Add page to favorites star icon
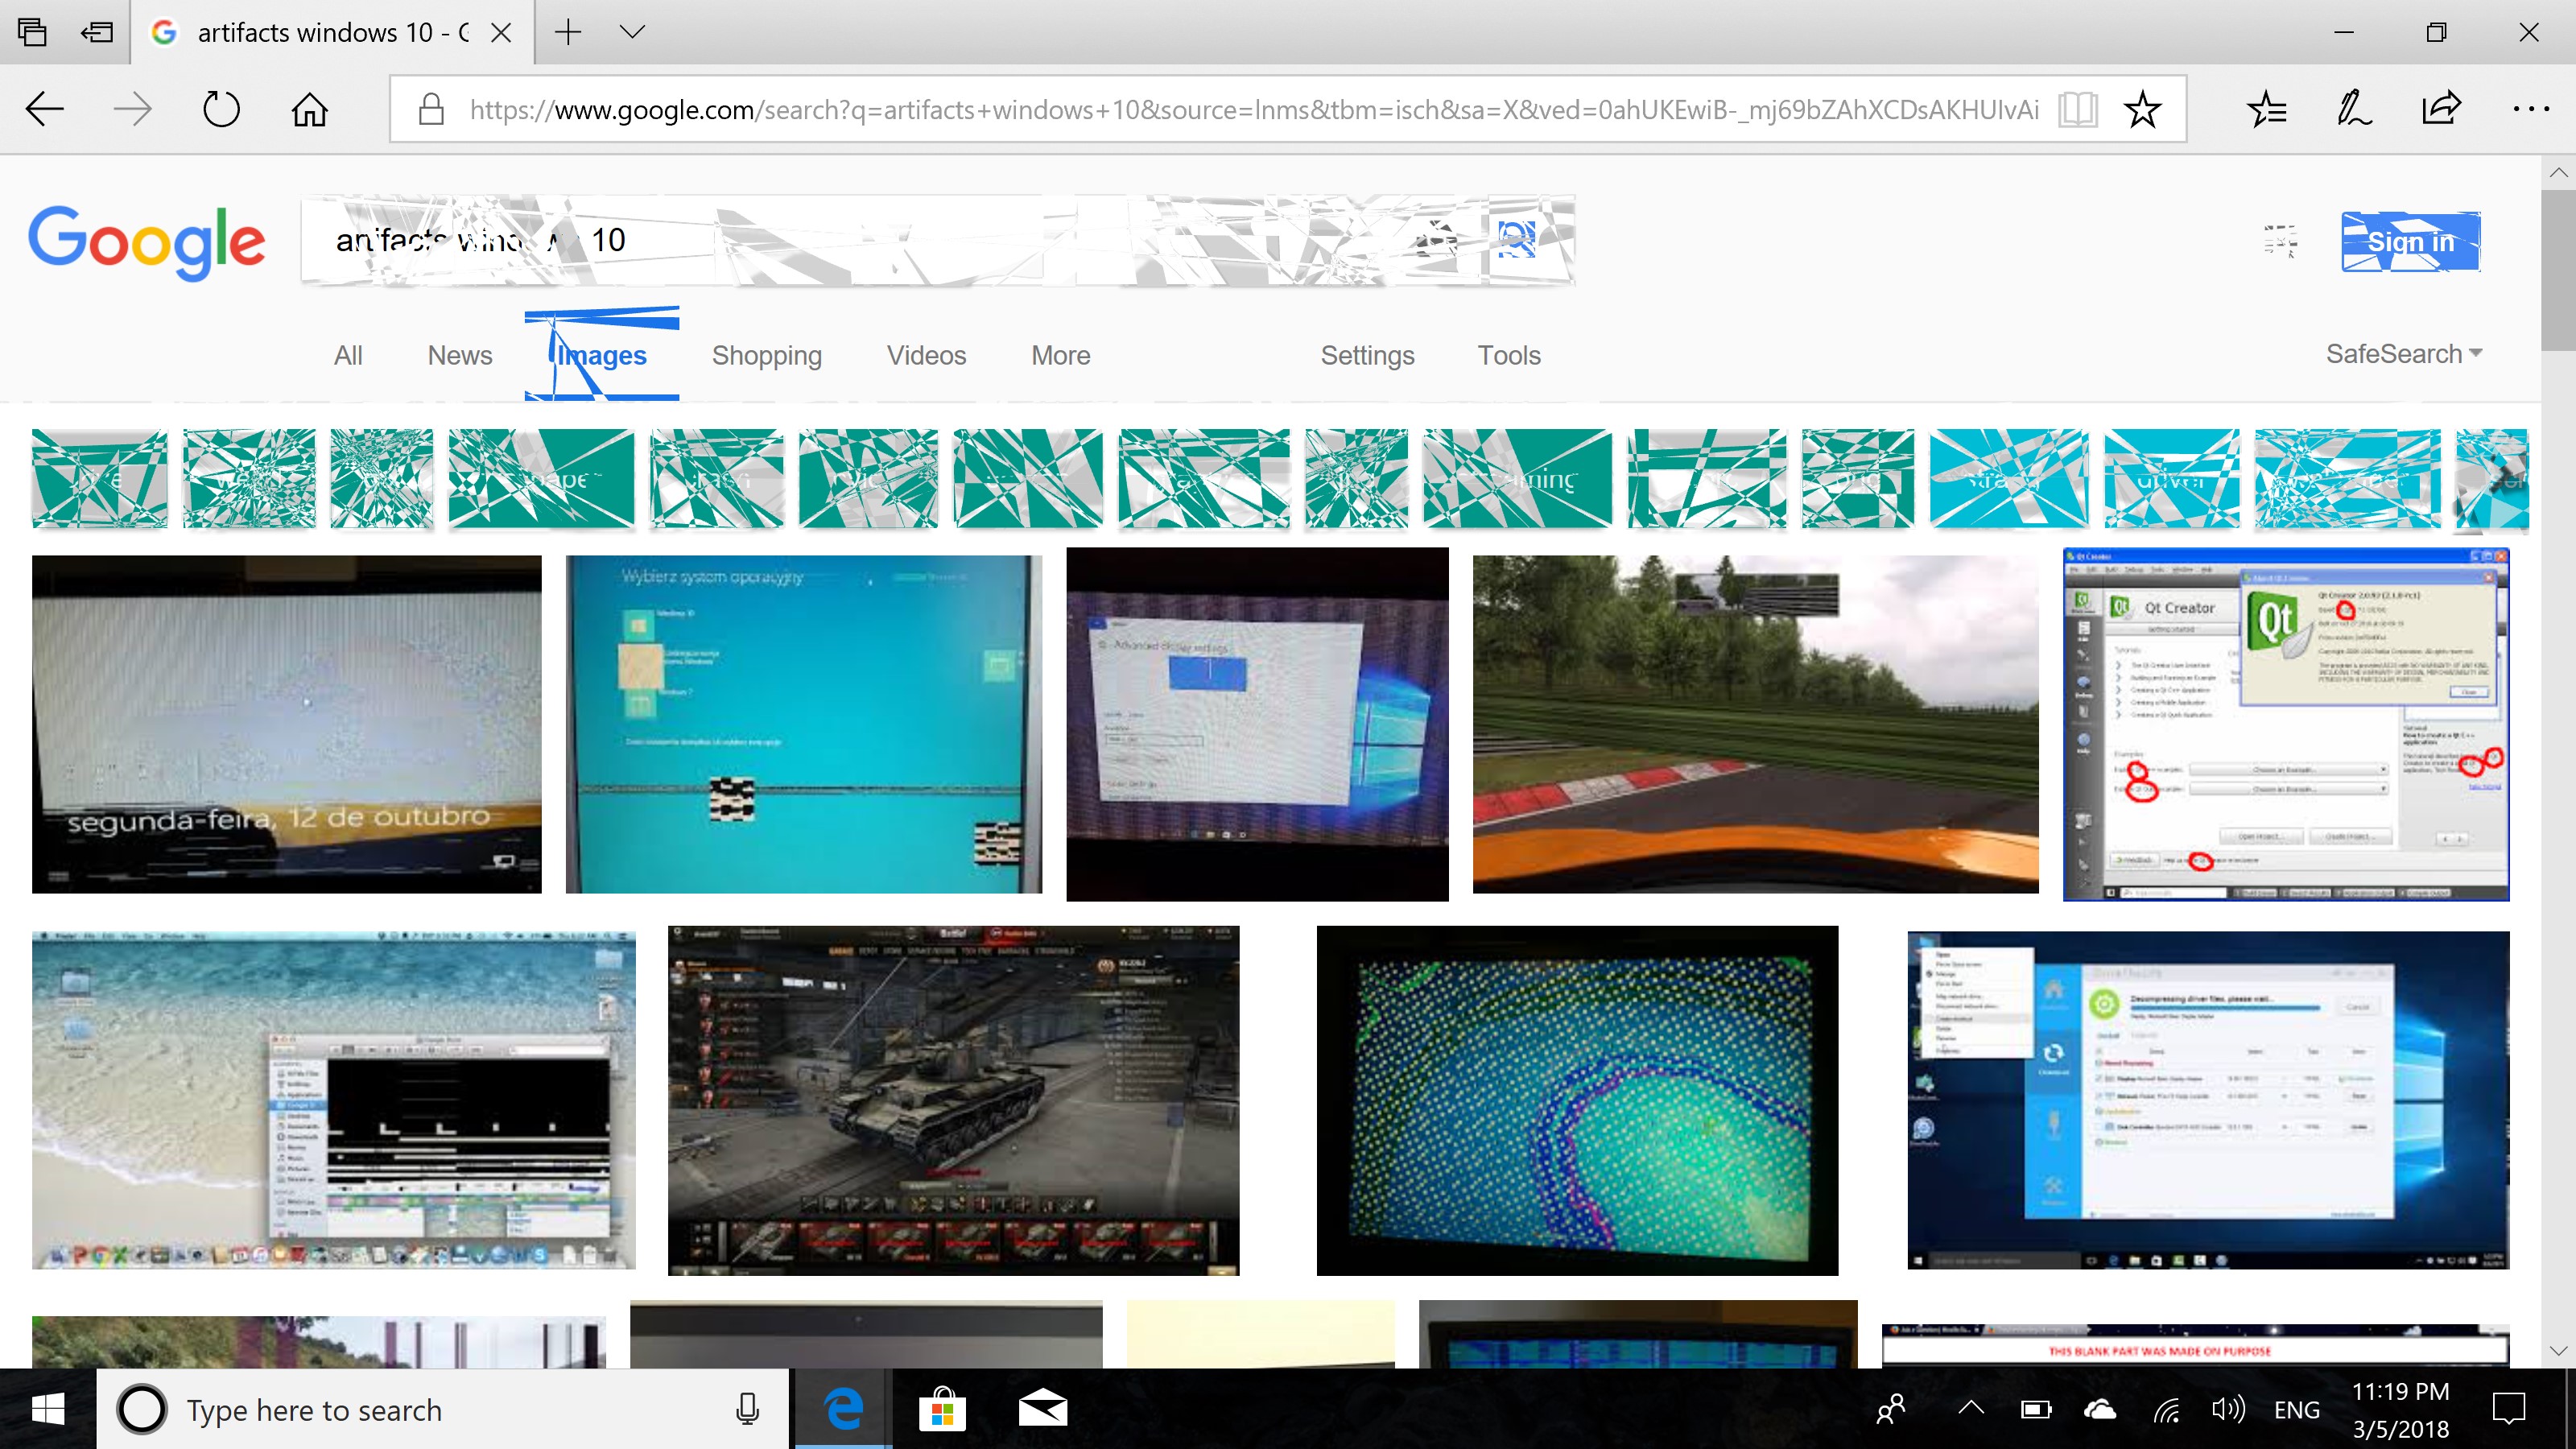The image size is (2576, 1449). tap(2142, 109)
